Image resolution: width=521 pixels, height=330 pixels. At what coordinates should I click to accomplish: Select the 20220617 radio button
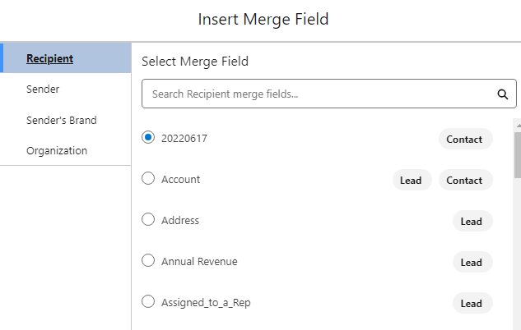pos(148,138)
